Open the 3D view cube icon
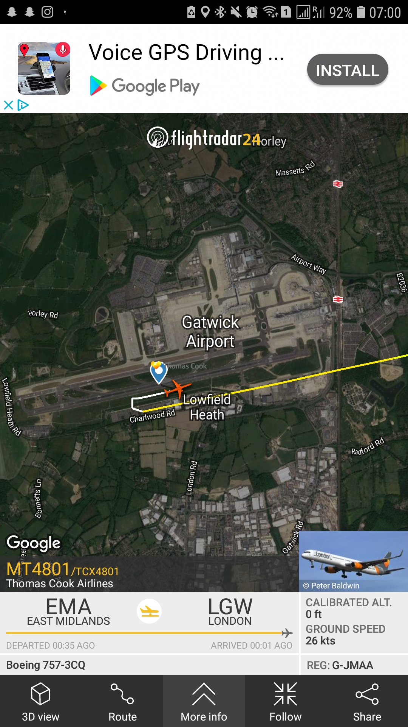 40,694
